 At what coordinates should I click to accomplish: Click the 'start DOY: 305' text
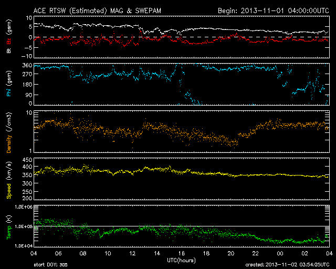(x=50, y=265)
